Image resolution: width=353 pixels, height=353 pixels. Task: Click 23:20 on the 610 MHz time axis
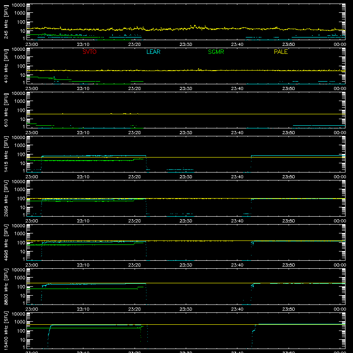[135, 133]
